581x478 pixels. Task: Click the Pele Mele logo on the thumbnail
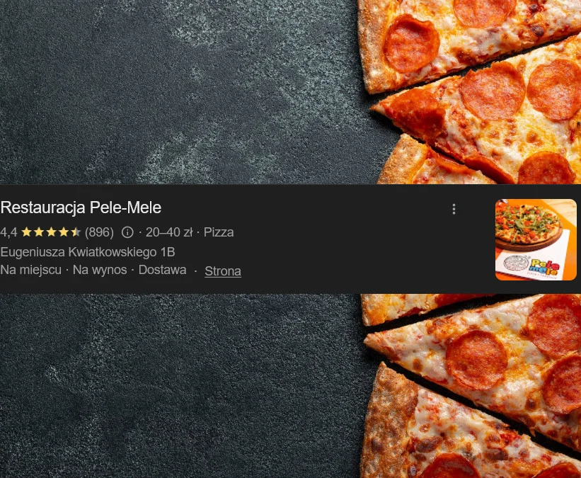tap(544, 266)
